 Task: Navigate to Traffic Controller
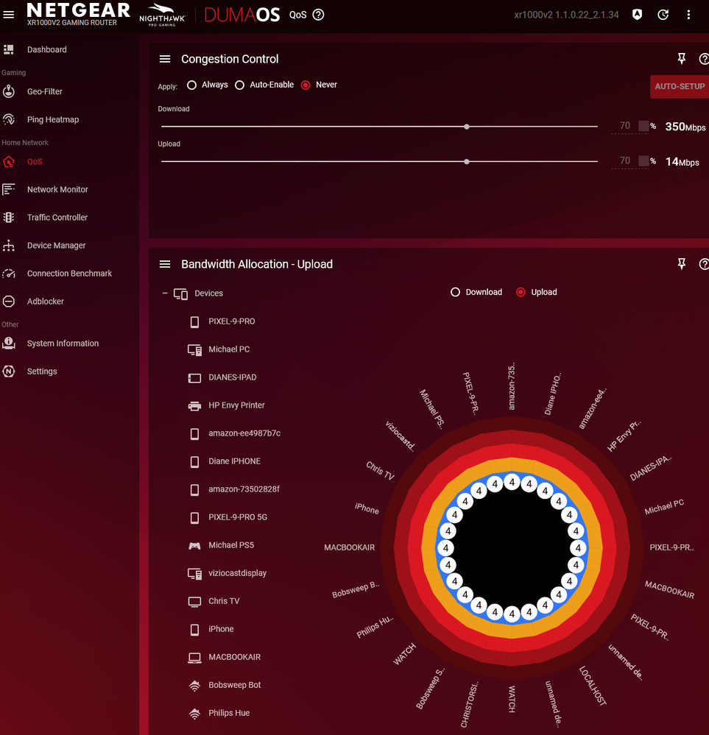(57, 217)
